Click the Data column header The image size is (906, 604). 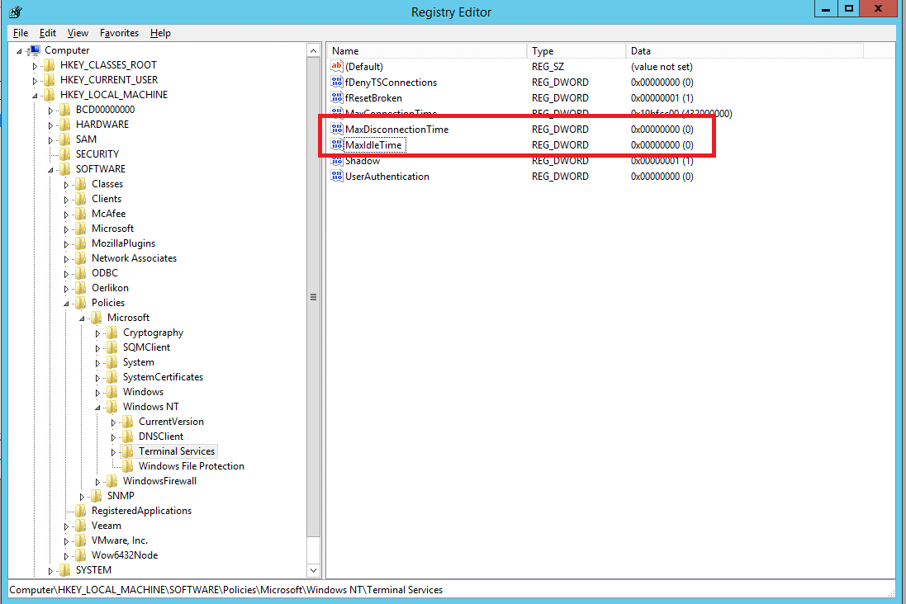coord(744,51)
